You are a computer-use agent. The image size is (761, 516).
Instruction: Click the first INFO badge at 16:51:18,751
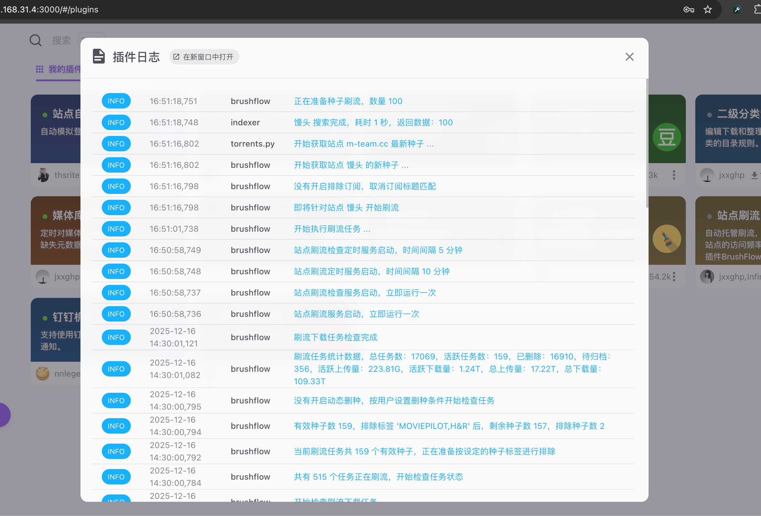116,101
